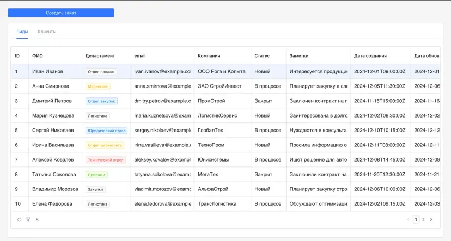This screenshot has width=451, height=241.
Task: Select row with Дмитрий Петров
Action: [x=52, y=101]
